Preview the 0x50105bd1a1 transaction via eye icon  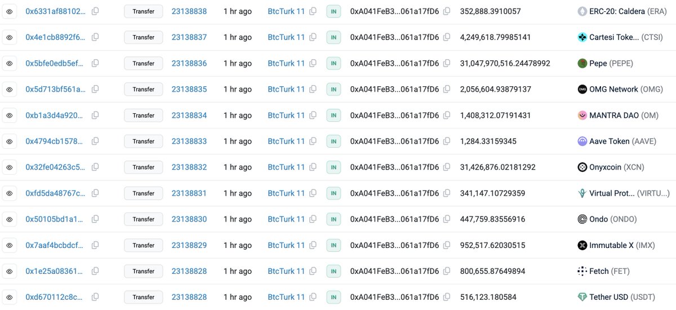[10, 219]
